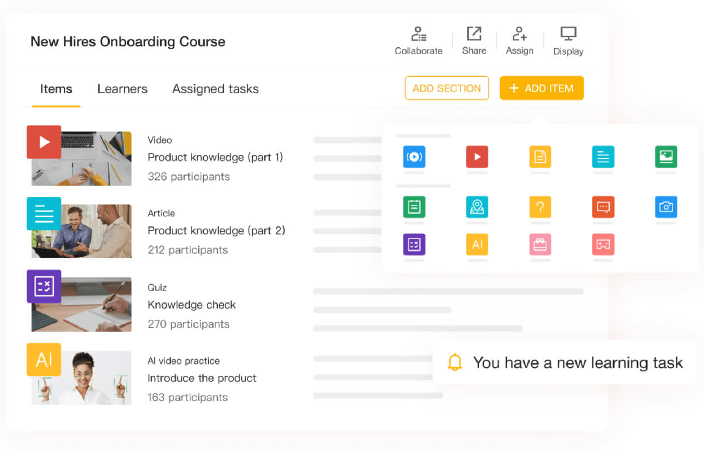Image resolution: width=704 pixels, height=452 pixels.
Task: Click the bell icon in the notification
Action: tap(455, 362)
